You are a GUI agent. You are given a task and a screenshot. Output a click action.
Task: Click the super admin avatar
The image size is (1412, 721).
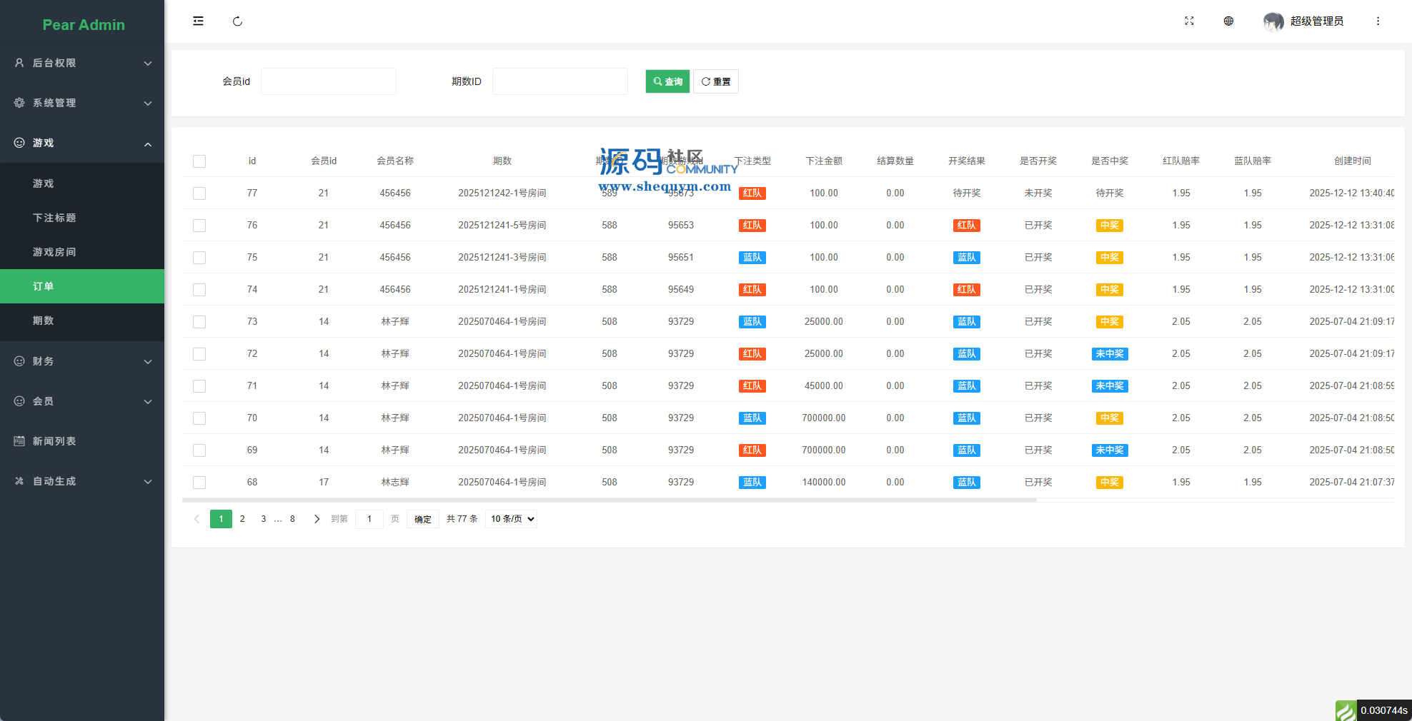coord(1273,21)
